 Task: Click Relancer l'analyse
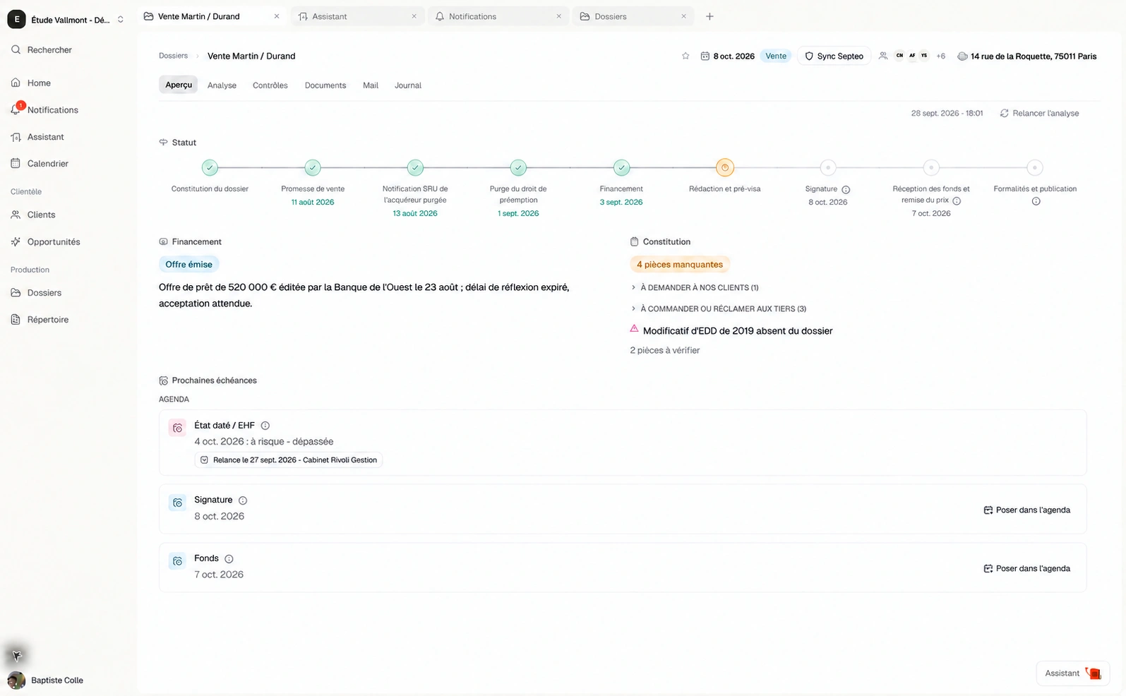coord(1039,114)
